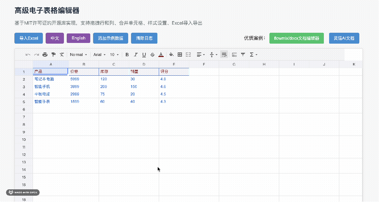Image resolution: width=379 pixels, height=202 pixels.
Task: Open the Arial font dropdown
Action: coord(99,55)
